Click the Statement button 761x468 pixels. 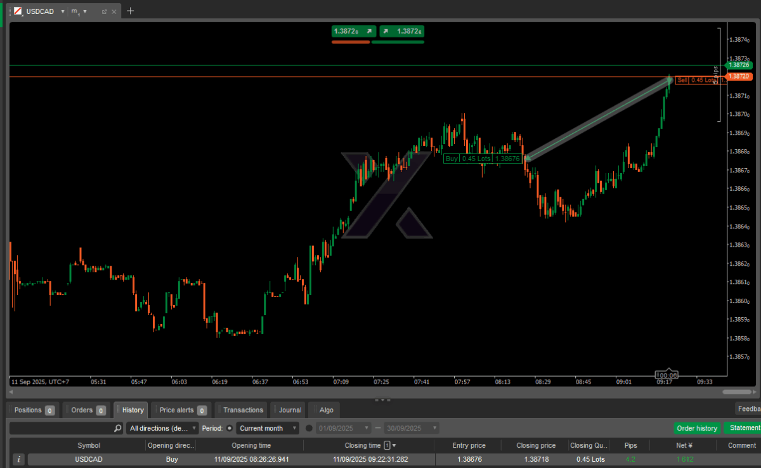pos(743,429)
